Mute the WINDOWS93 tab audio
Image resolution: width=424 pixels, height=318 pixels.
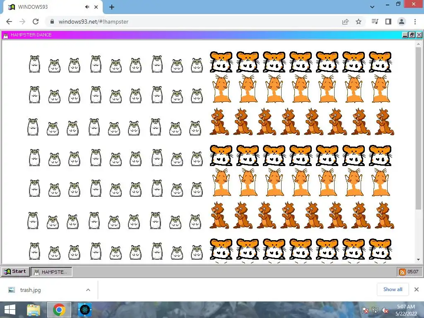coord(87,7)
